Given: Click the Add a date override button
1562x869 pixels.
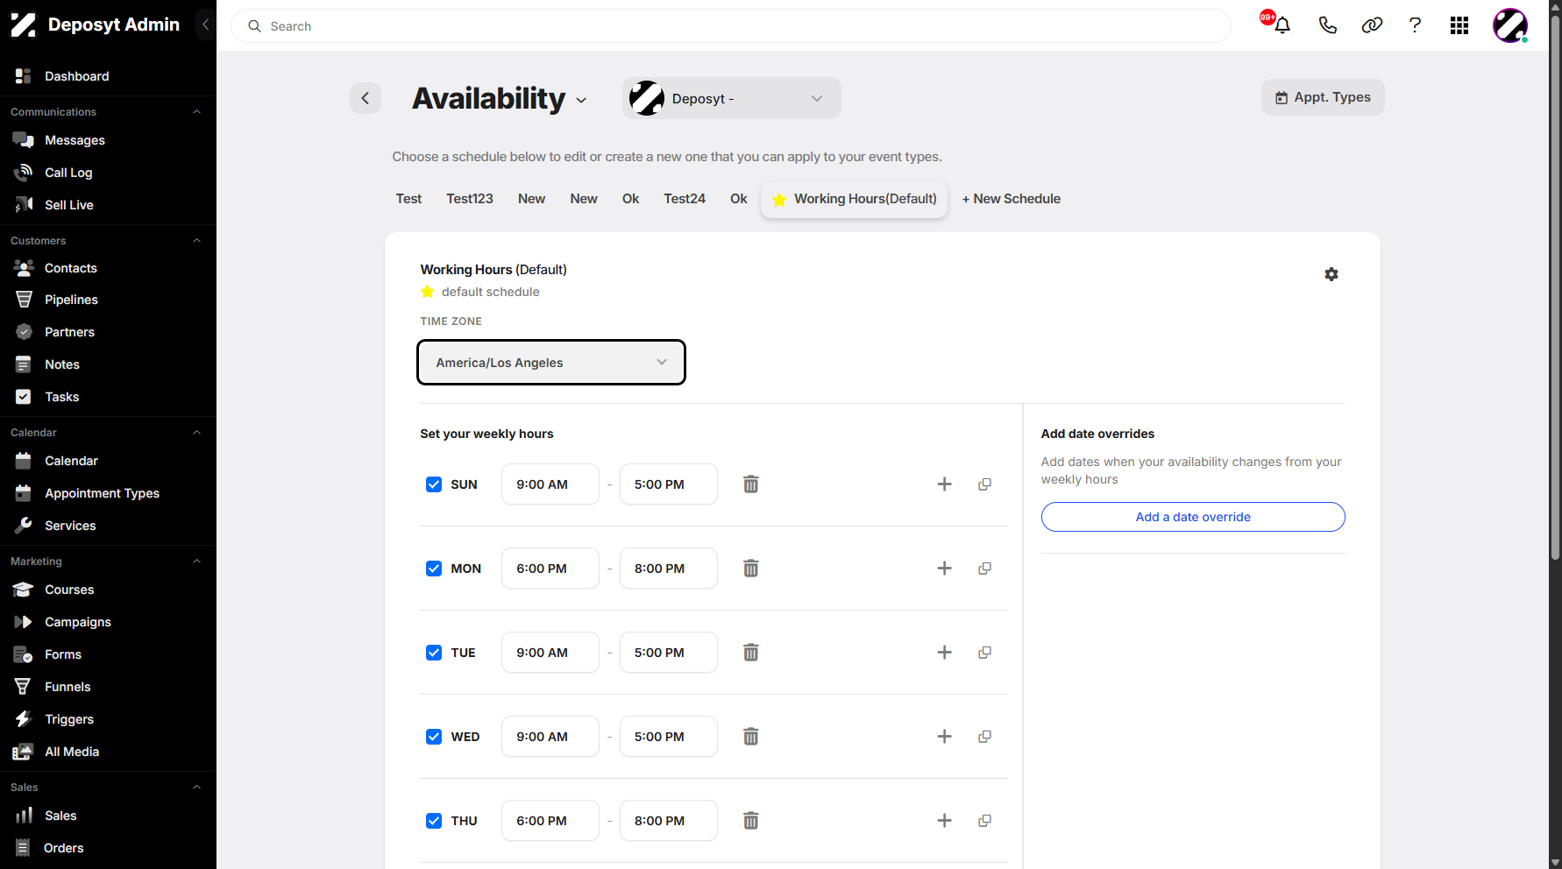Looking at the screenshot, I should coord(1193,517).
